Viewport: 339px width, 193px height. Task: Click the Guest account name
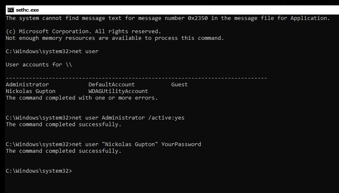pos(180,85)
